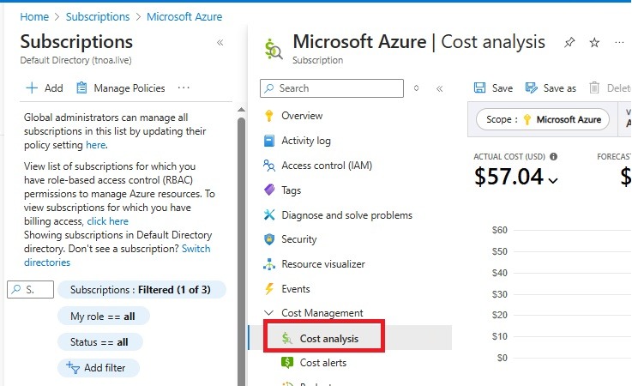This screenshot has width=632, height=386.
Task: Open more options ellipsis beside favorite star
Action: 619,42
